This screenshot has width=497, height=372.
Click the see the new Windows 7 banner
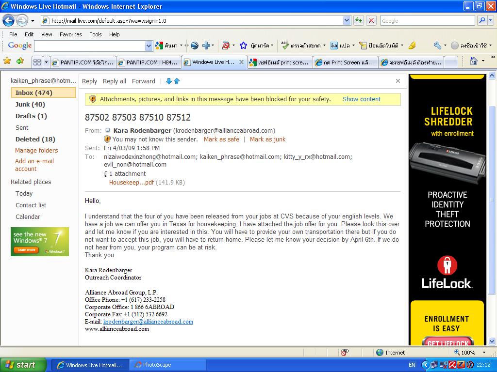click(40, 242)
